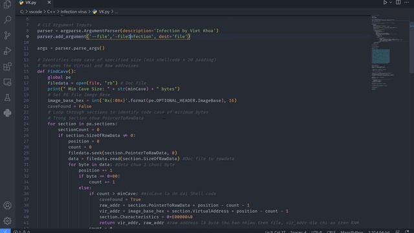Viewport: 414px width, 233px height.
Task: Click line number 15 in gutter
Action: coord(26,71)
